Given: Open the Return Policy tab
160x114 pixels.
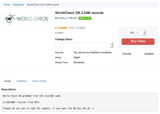Looking at the screenshot, I should point(39,81).
